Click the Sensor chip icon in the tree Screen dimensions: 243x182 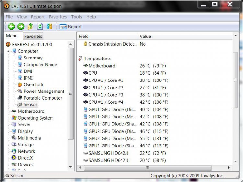[x=20, y=105]
